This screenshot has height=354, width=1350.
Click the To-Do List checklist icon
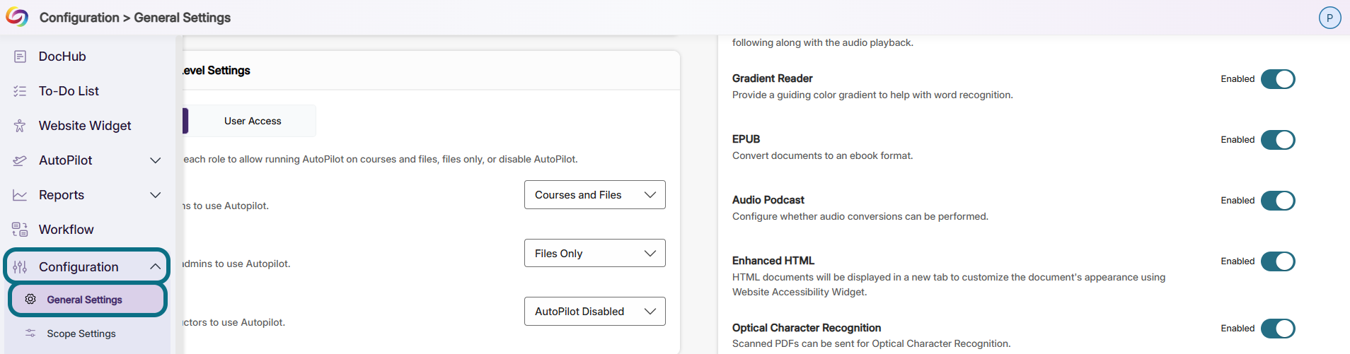[20, 91]
